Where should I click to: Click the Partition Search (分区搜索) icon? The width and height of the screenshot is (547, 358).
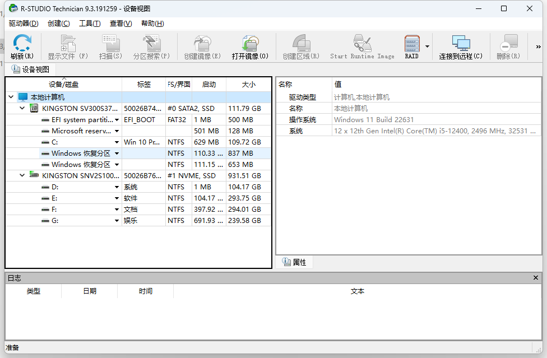click(x=151, y=43)
